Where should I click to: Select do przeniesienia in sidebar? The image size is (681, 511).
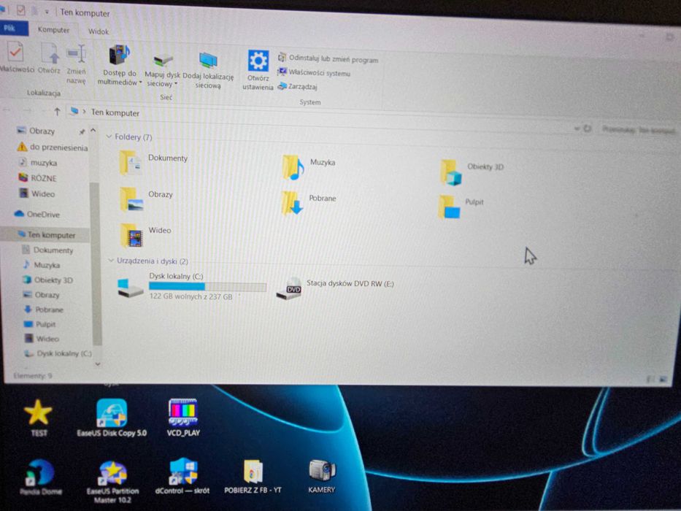click(58, 147)
